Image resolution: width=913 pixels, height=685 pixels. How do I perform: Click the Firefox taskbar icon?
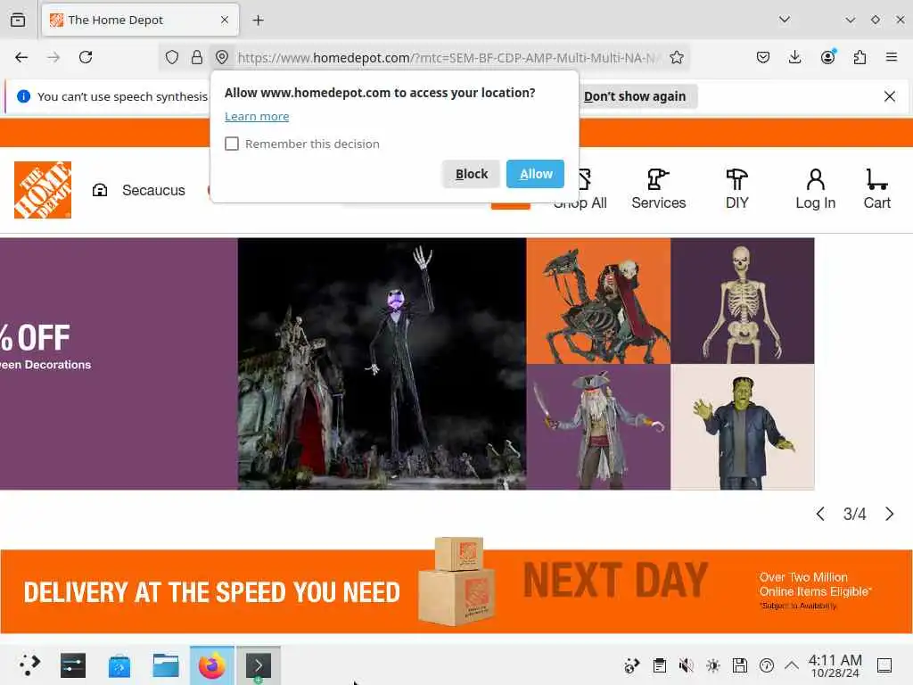click(x=212, y=665)
